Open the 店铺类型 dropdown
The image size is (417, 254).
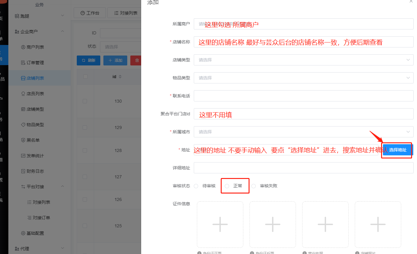303,60
